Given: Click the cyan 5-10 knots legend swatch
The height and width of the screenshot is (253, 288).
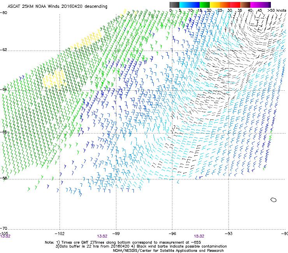Looking at the screenshot, I should [184, 5].
